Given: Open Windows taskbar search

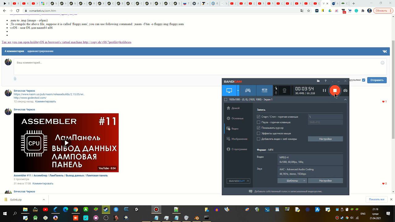Looking at the screenshot, I should tap(15, 213).
